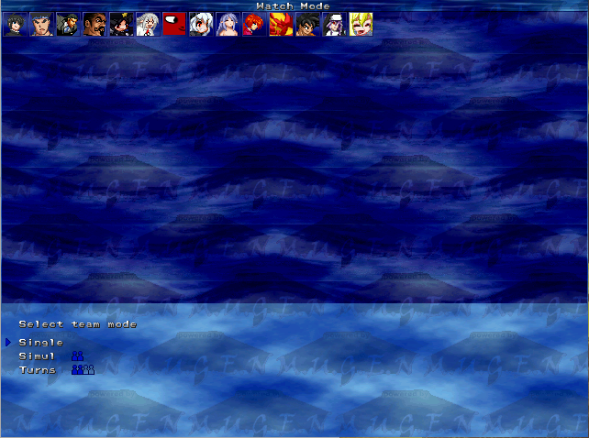Pick the grinning white-haired red-eyed character
Screen dimensions: 589x438
tap(201, 25)
